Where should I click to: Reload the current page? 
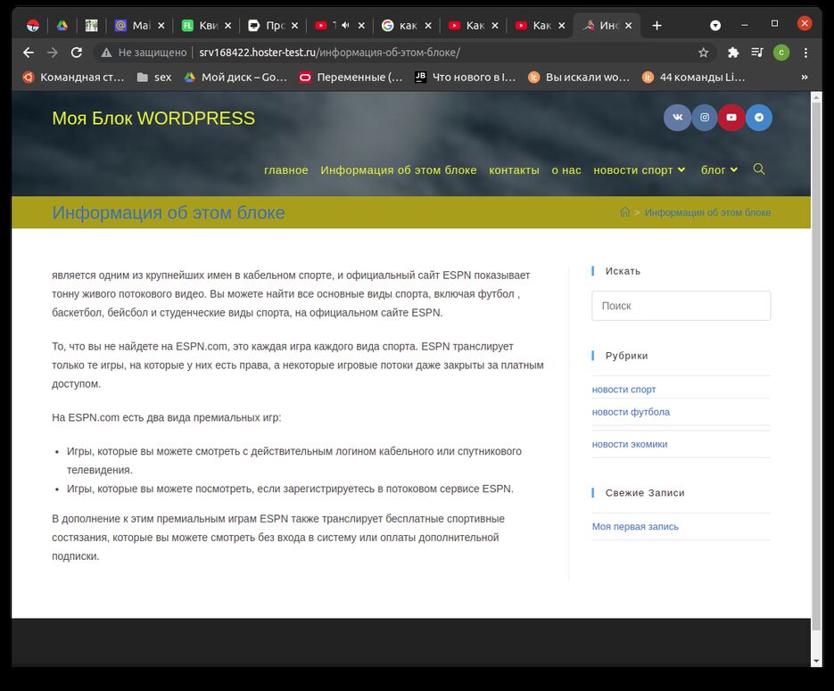coord(77,52)
